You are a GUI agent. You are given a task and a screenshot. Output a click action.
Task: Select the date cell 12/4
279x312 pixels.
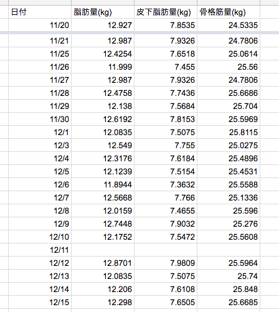(40, 158)
